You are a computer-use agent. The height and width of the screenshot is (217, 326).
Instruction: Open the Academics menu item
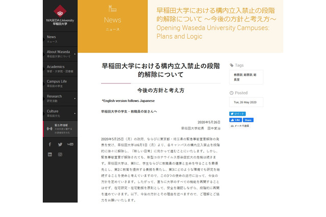pyautogui.click(x=60, y=69)
